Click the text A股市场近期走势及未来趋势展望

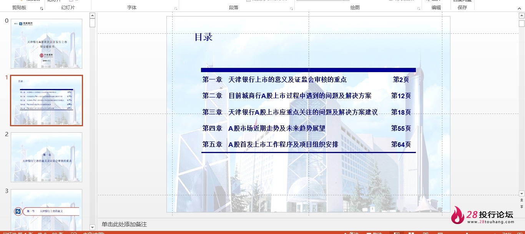[x=277, y=129]
